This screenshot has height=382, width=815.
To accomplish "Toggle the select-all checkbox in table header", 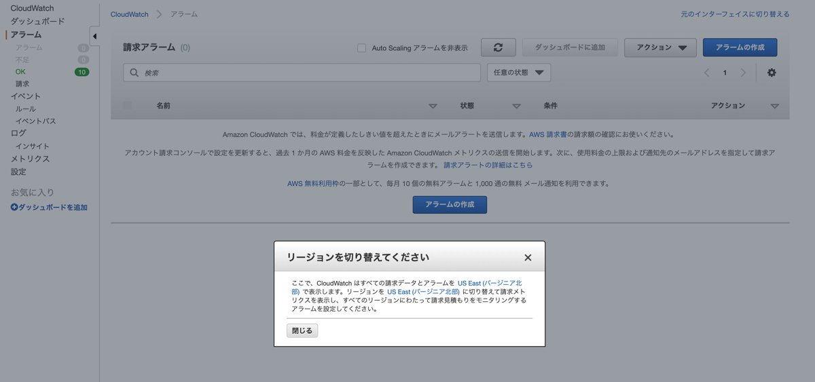I will pyautogui.click(x=128, y=106).
